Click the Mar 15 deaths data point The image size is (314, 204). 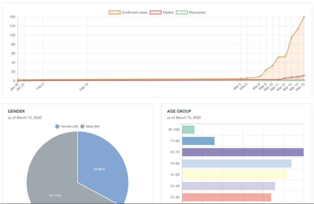point(304,75)
